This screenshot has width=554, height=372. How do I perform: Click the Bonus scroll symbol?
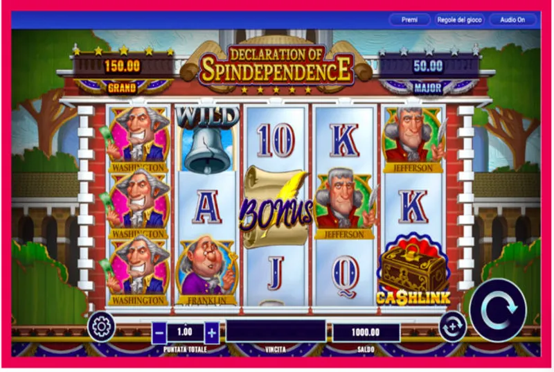(276, 206)
